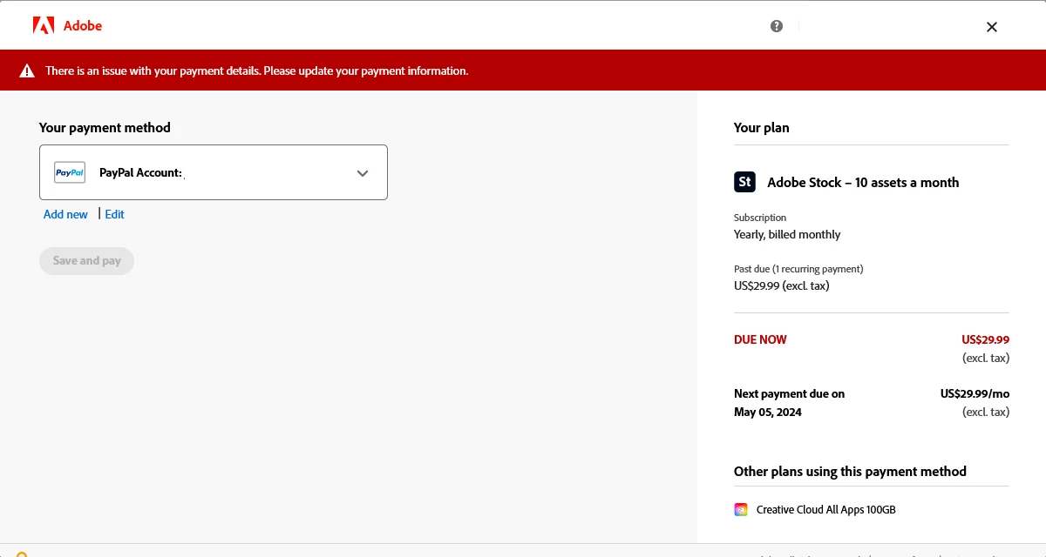
Task: Click 'US$29.99 (excl. tax)' past due amount
Action: 782,285
